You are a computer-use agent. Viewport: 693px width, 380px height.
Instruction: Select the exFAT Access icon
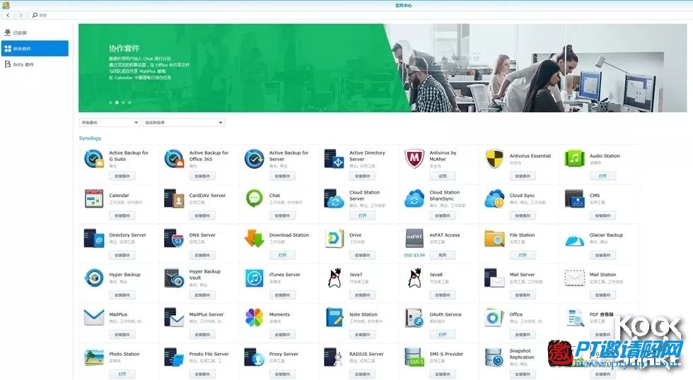[414, 238]
